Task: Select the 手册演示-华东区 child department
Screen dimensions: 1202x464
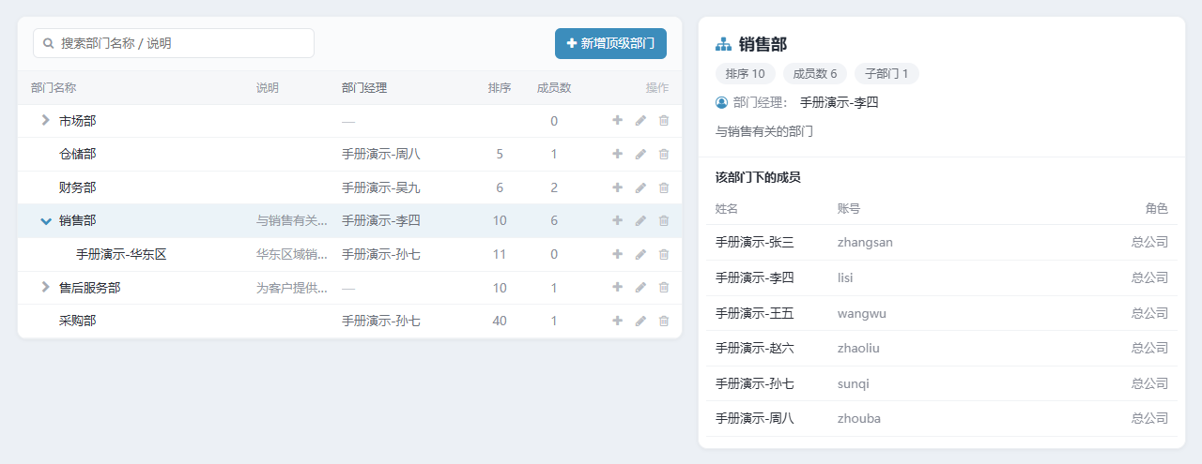Action: point(121,254)
